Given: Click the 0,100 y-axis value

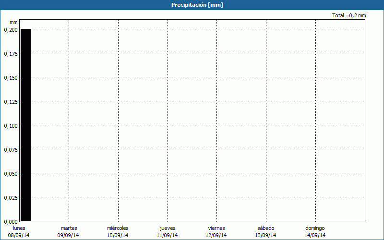Looking at the screenshot, I should point(11,126).
